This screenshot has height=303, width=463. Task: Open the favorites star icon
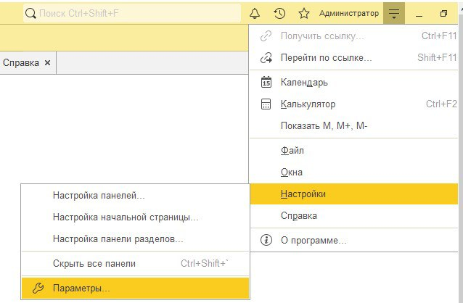(304, 13)
